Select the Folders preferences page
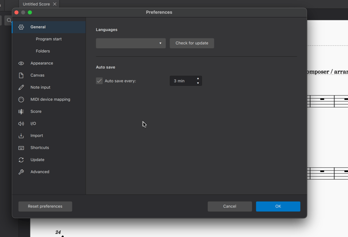Screen dimensions: 348x237 (x=43, y=51)
